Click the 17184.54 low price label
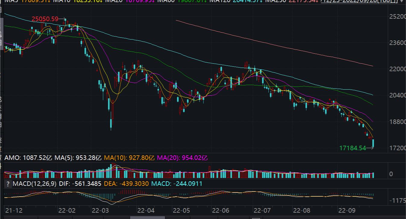The height and width of the screenshot is (219, 406). (x=352, y=148)
